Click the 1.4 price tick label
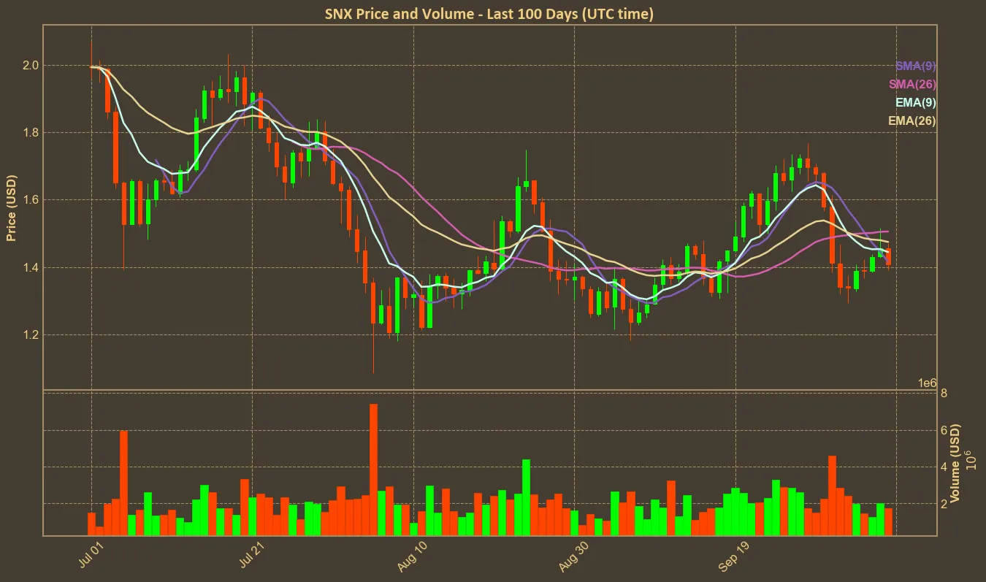Image resolution: width=986 pixels, height=582 pixels. (x=31, y=268)
